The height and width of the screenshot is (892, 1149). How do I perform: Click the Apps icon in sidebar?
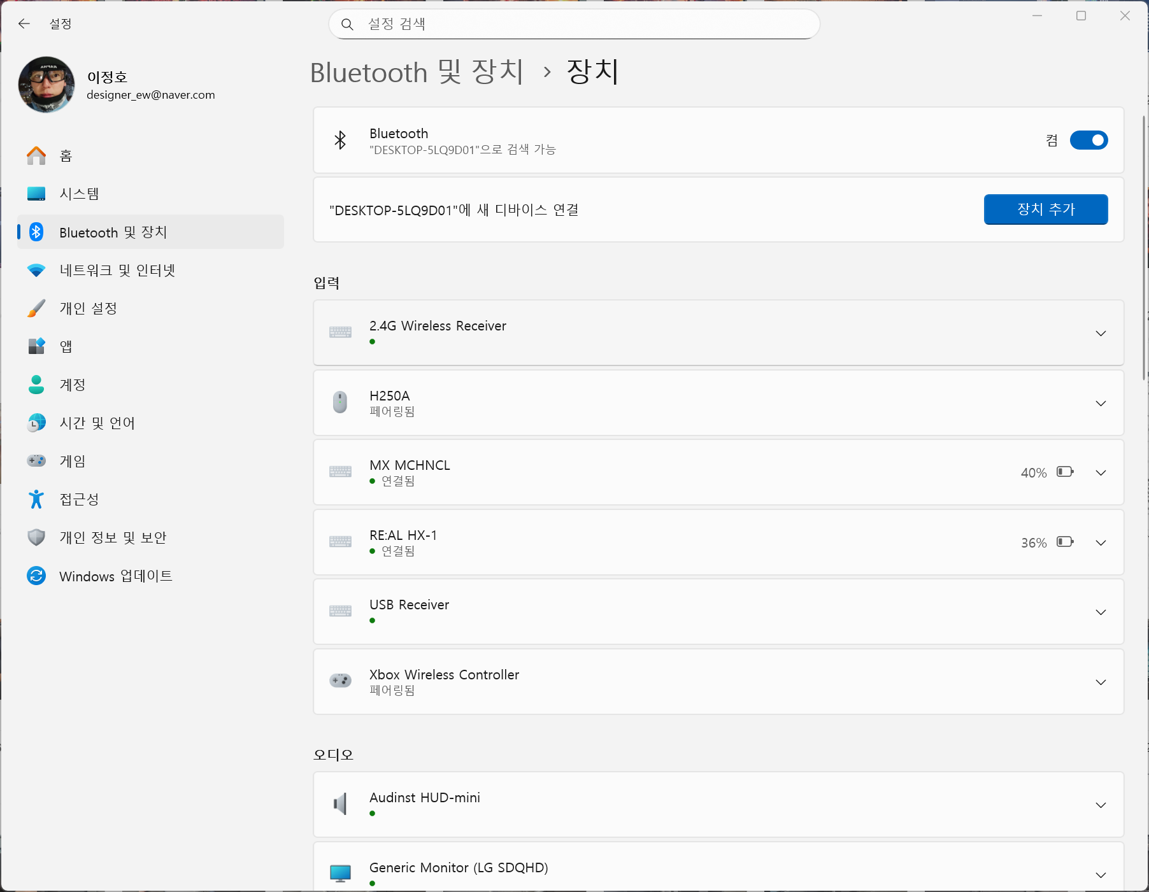point(36,346)
